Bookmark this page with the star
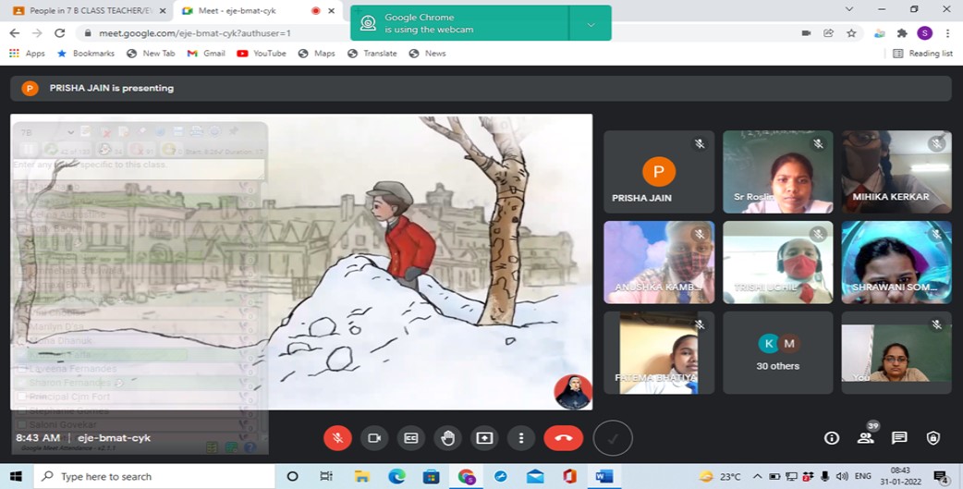 click(851, 33)
